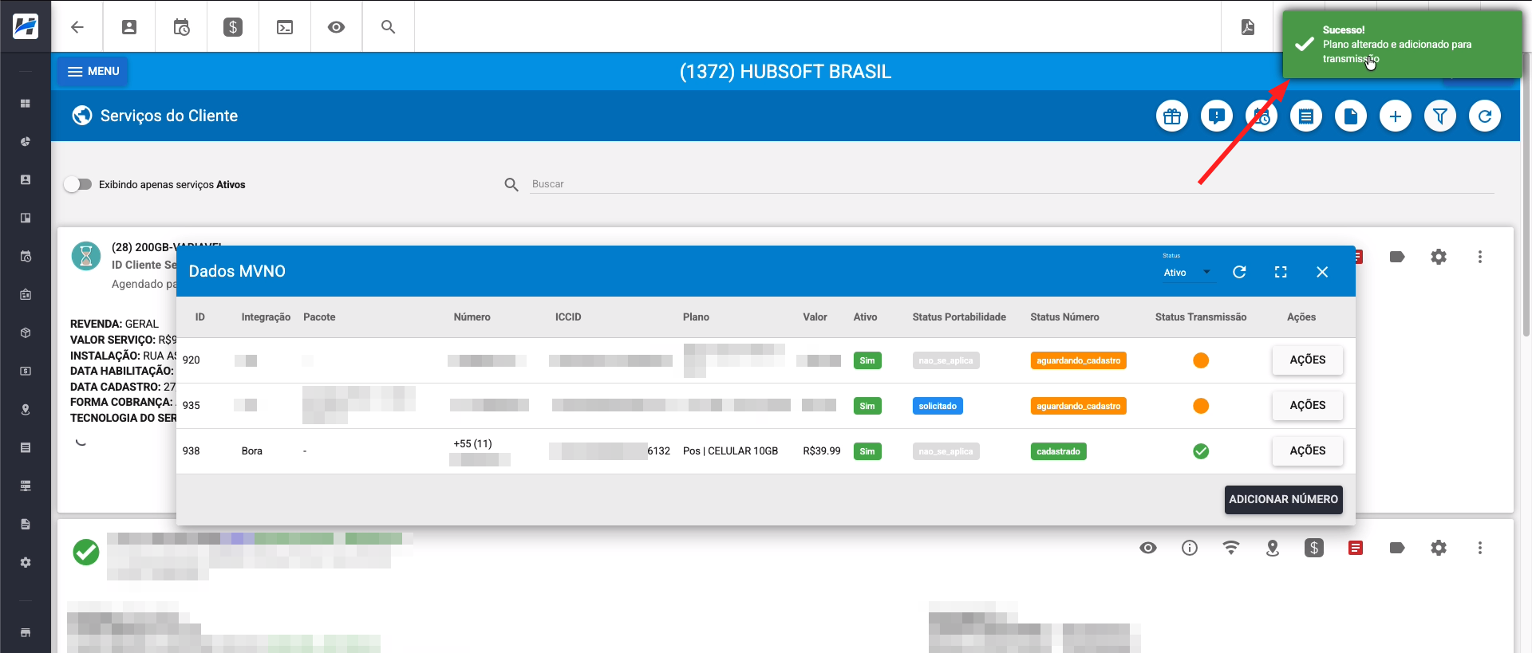Click the Hubsoft logo in sidebar
Viewport: 1532px width, 653px height.
tap(26, 26)
